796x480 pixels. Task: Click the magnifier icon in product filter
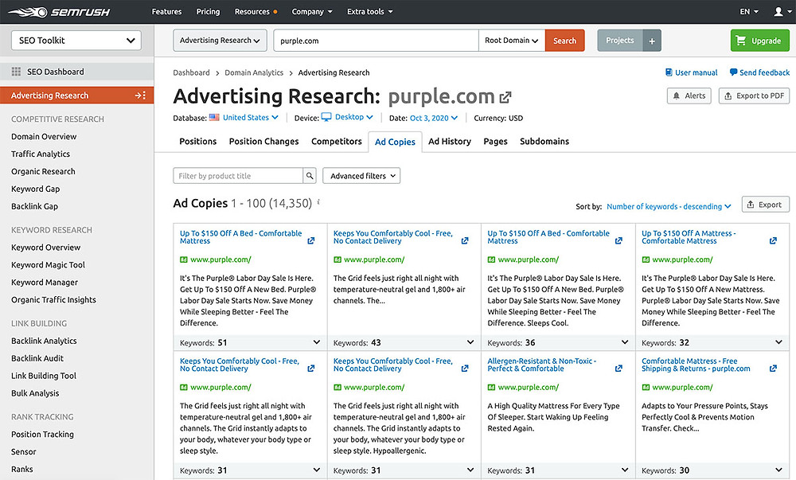[309, 176]
